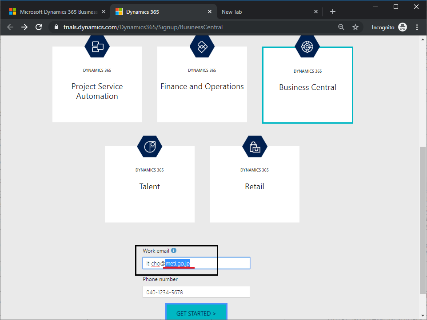Reload the page with the refresh icon
This screenshot has width=427, height=320.
tap(39, 27)
